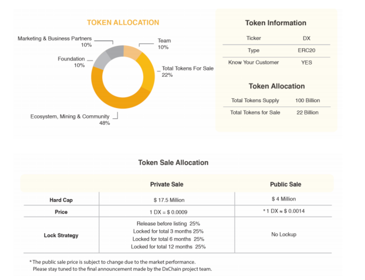The height and width of the screenshot is (280, 365).
Task: Click the Ecosystem, Mining & Community label
Action: [x=70, y=117]
